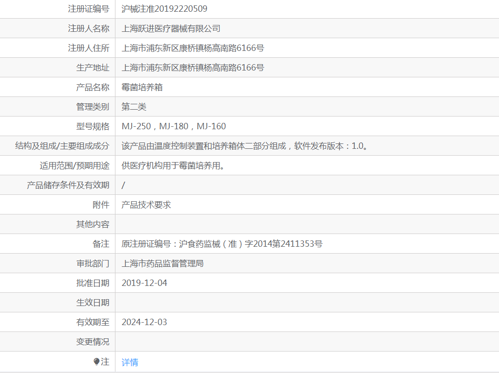Select expiry date 2024-12-03

(x=144, y=322)
